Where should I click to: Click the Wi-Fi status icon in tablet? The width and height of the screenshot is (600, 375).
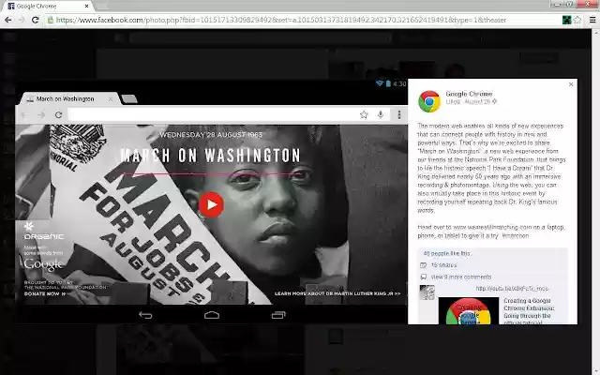coord(379,83)
